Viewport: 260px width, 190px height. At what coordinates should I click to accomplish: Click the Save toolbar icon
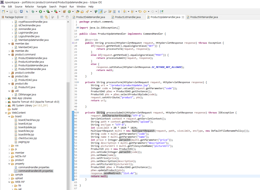point(11,12)
